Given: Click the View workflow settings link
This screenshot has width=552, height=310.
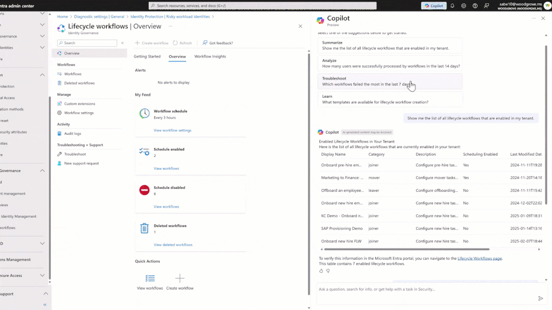Looking at the screenshot, I should 172,130.
